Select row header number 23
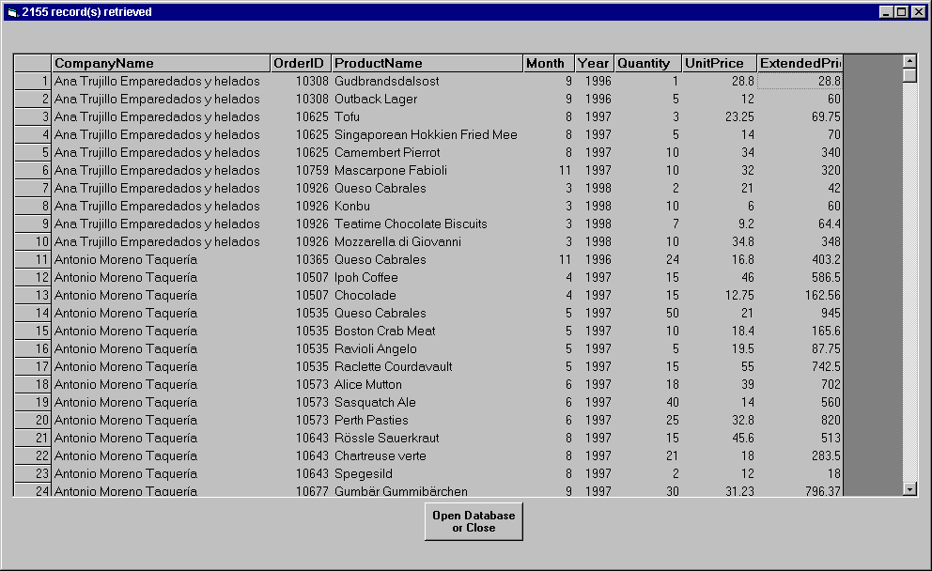 [33, 473]
